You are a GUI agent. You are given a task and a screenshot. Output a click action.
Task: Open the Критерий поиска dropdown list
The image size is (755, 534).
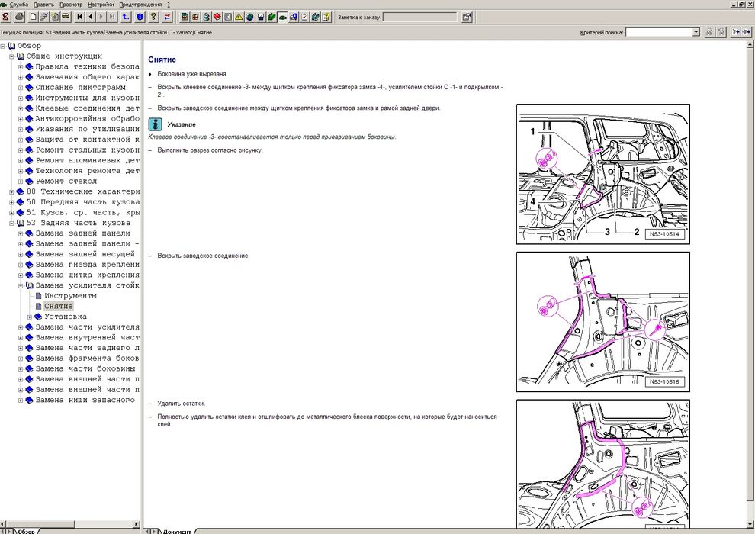pos(696,32)
